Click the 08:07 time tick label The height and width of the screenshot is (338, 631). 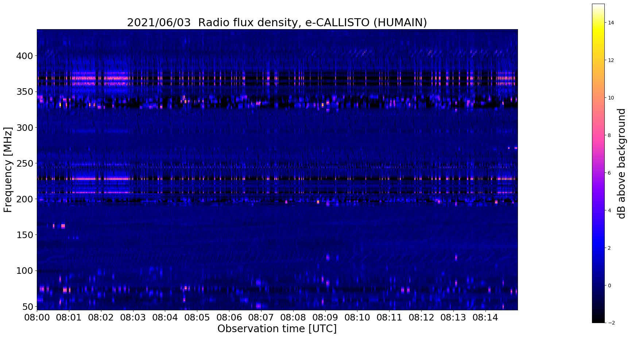click(261, 318)
